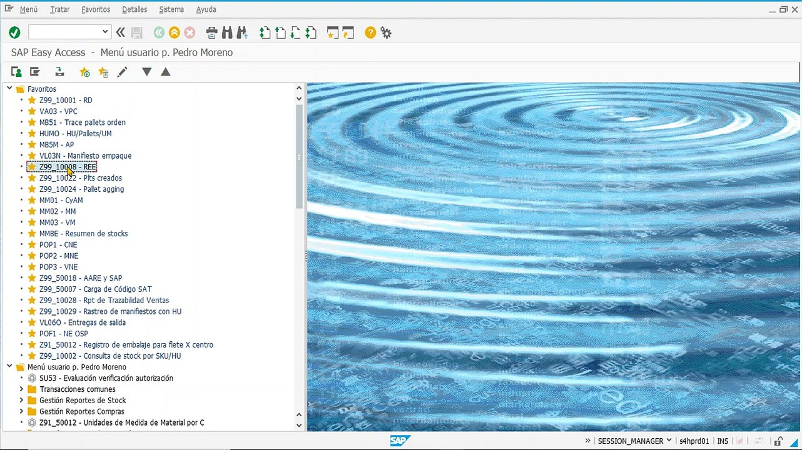Select HUMO - HU/Pallets/UM
Screen dimensions: 802x450
pyautogui.click(x=76, y=133)
